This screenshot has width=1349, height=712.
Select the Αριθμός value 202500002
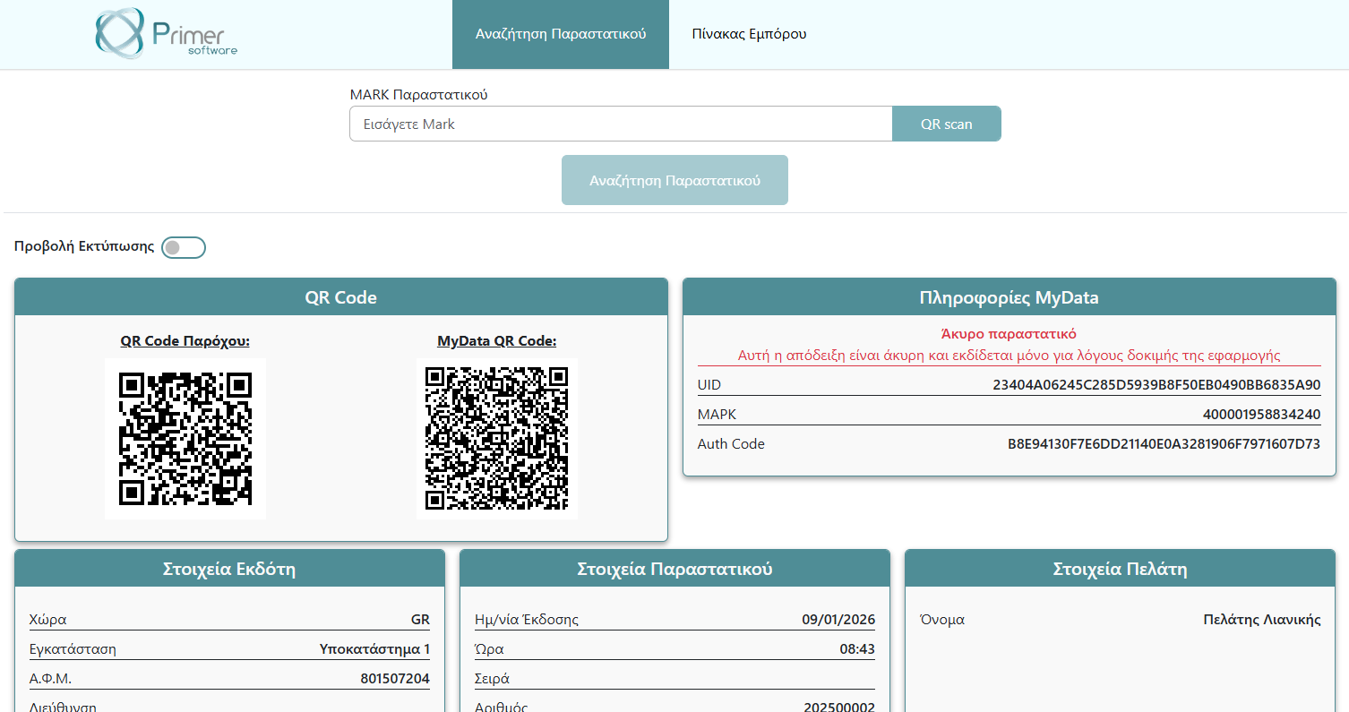pyautogui.click(x=839, y=706)
